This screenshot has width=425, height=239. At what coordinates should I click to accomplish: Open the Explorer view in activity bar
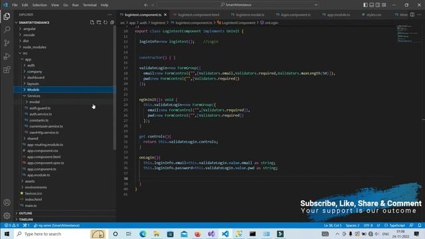click(7, 17)
